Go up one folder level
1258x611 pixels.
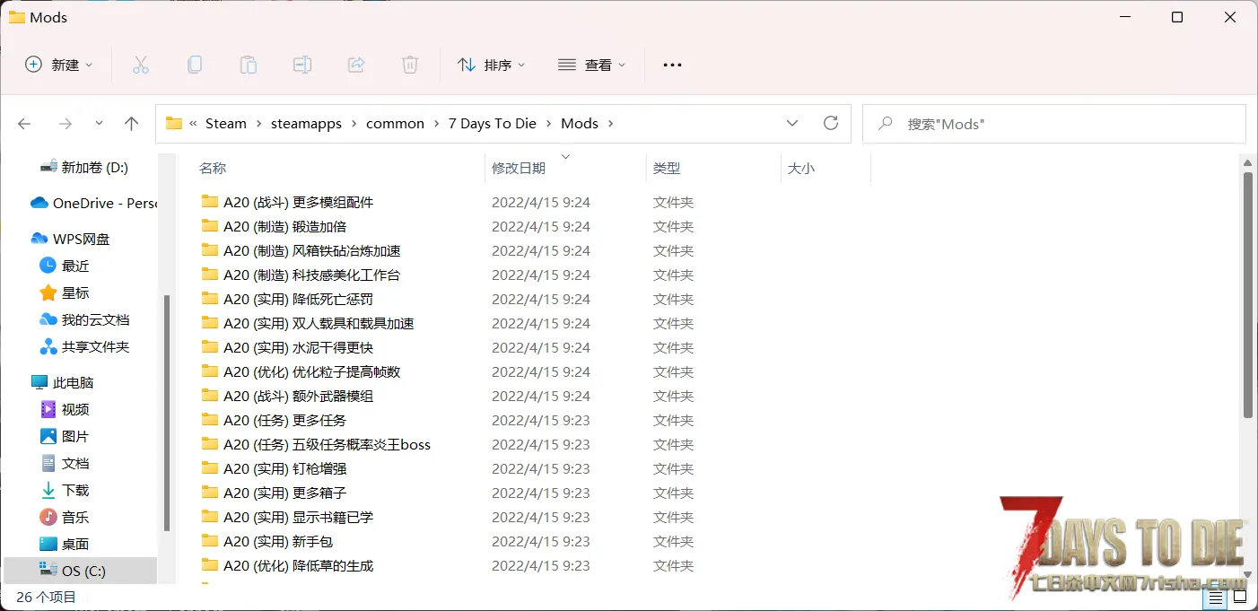(x=131, y=124)
